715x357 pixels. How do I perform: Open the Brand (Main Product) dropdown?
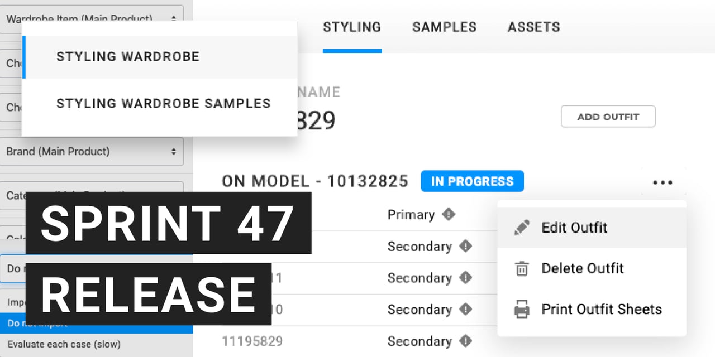[x=92, y=152]
